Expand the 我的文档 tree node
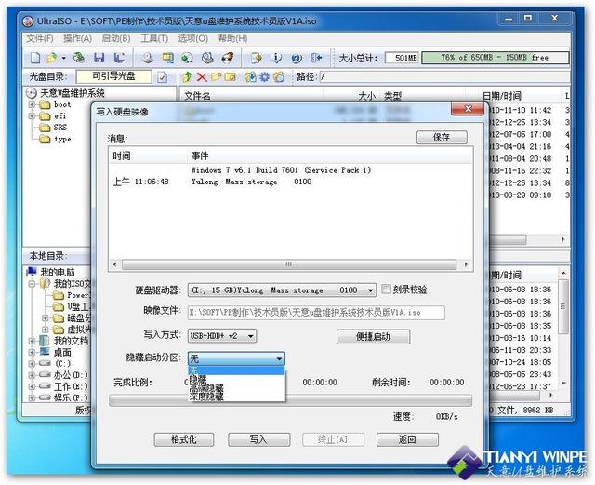The height and width of the screenshot is (485, 595). (33, 341)
